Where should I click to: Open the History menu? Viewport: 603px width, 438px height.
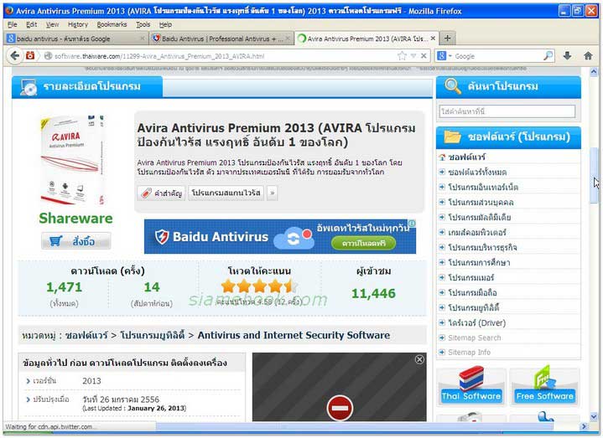coord(78,24)
